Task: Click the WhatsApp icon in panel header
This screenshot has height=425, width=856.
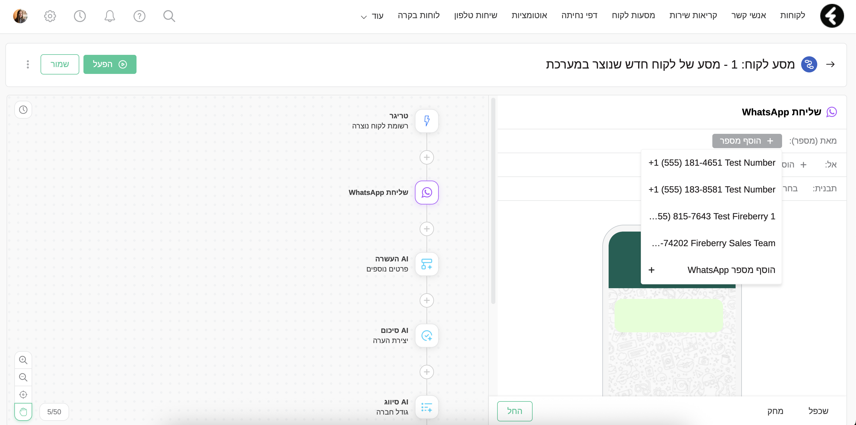Action: tap(831, 112)
